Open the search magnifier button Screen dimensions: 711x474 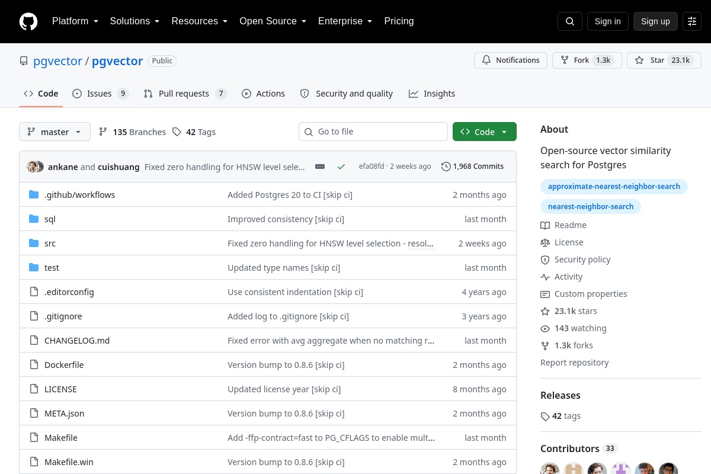click(x=570, y=21)
